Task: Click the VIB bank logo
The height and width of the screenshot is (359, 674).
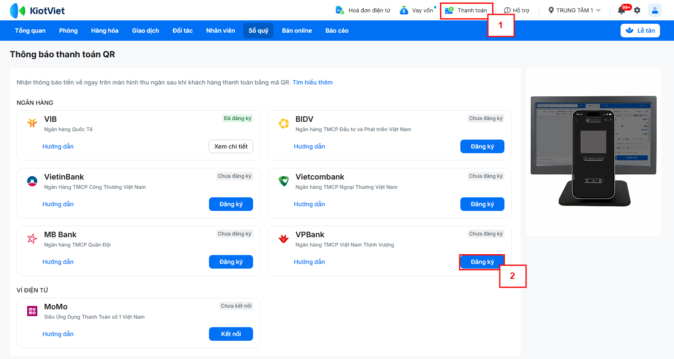Action: coord(32,123)
